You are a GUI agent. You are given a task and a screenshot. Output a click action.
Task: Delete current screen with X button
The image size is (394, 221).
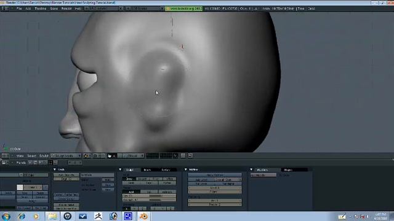click(x=121, y=9)
